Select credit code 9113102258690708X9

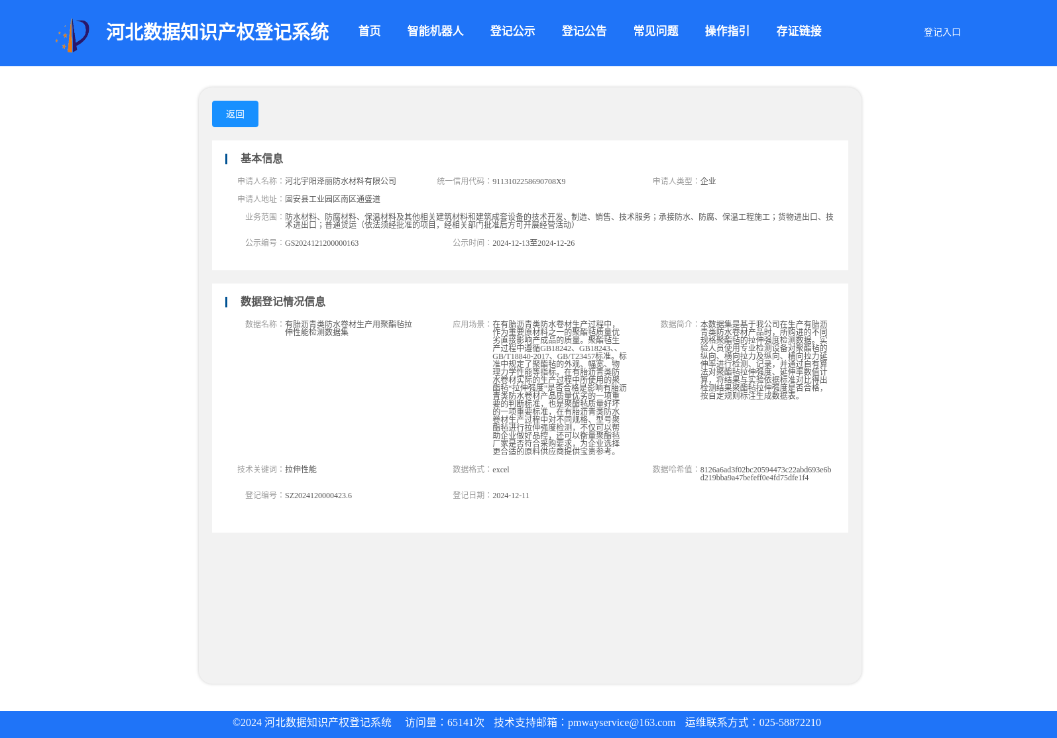coord(529,182)
